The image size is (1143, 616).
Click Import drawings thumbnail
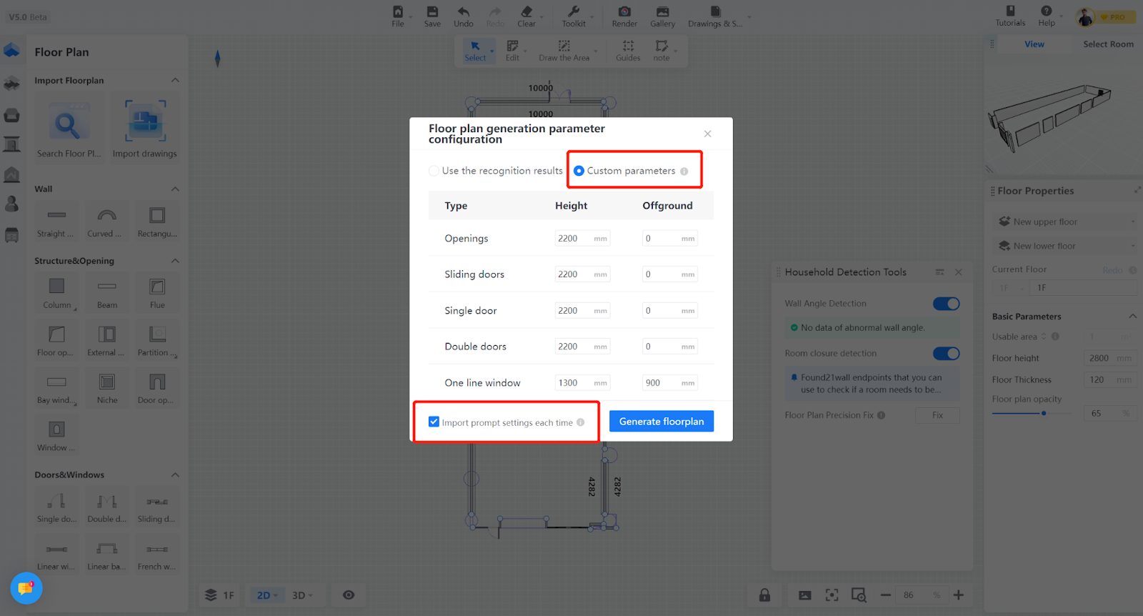pos(145,129)
